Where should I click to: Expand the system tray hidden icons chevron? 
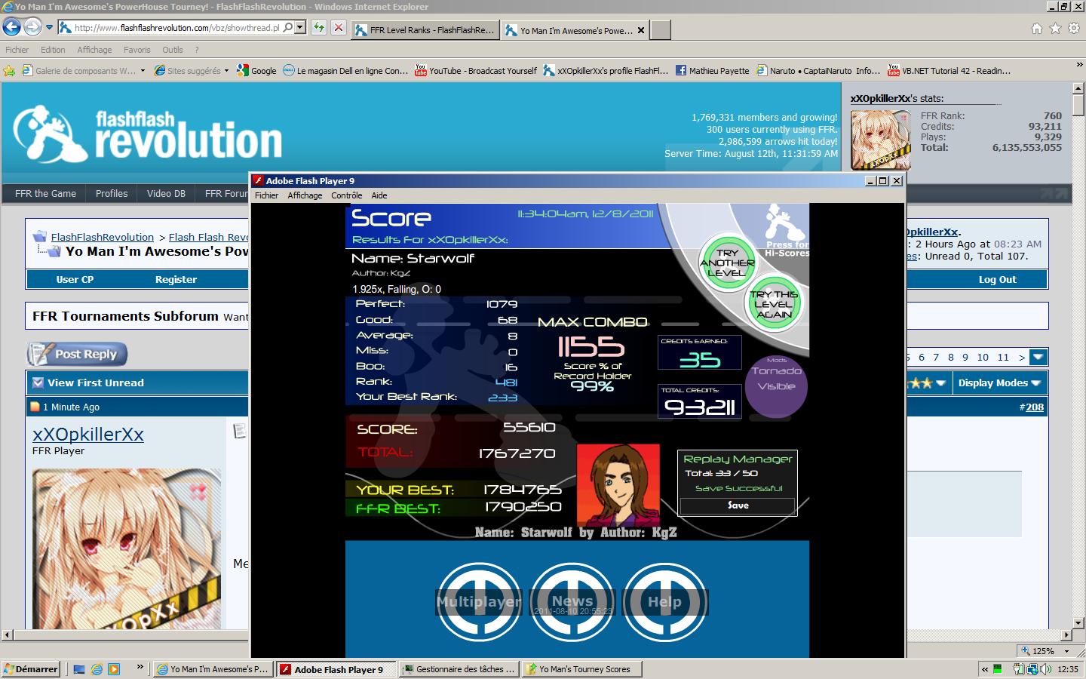pyautogui.click(x=984, y=669)
